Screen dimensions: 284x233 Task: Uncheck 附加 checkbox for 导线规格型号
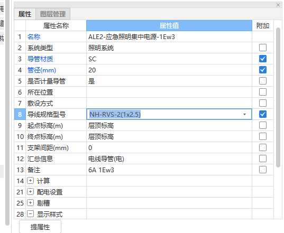pyautogui.click(x=263, y=114)
